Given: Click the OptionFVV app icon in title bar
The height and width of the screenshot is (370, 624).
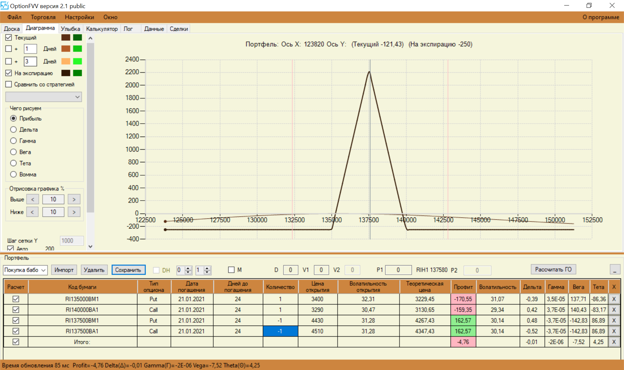Looking at the screenshot, I should pyautogui.click(x=5, y=6).
